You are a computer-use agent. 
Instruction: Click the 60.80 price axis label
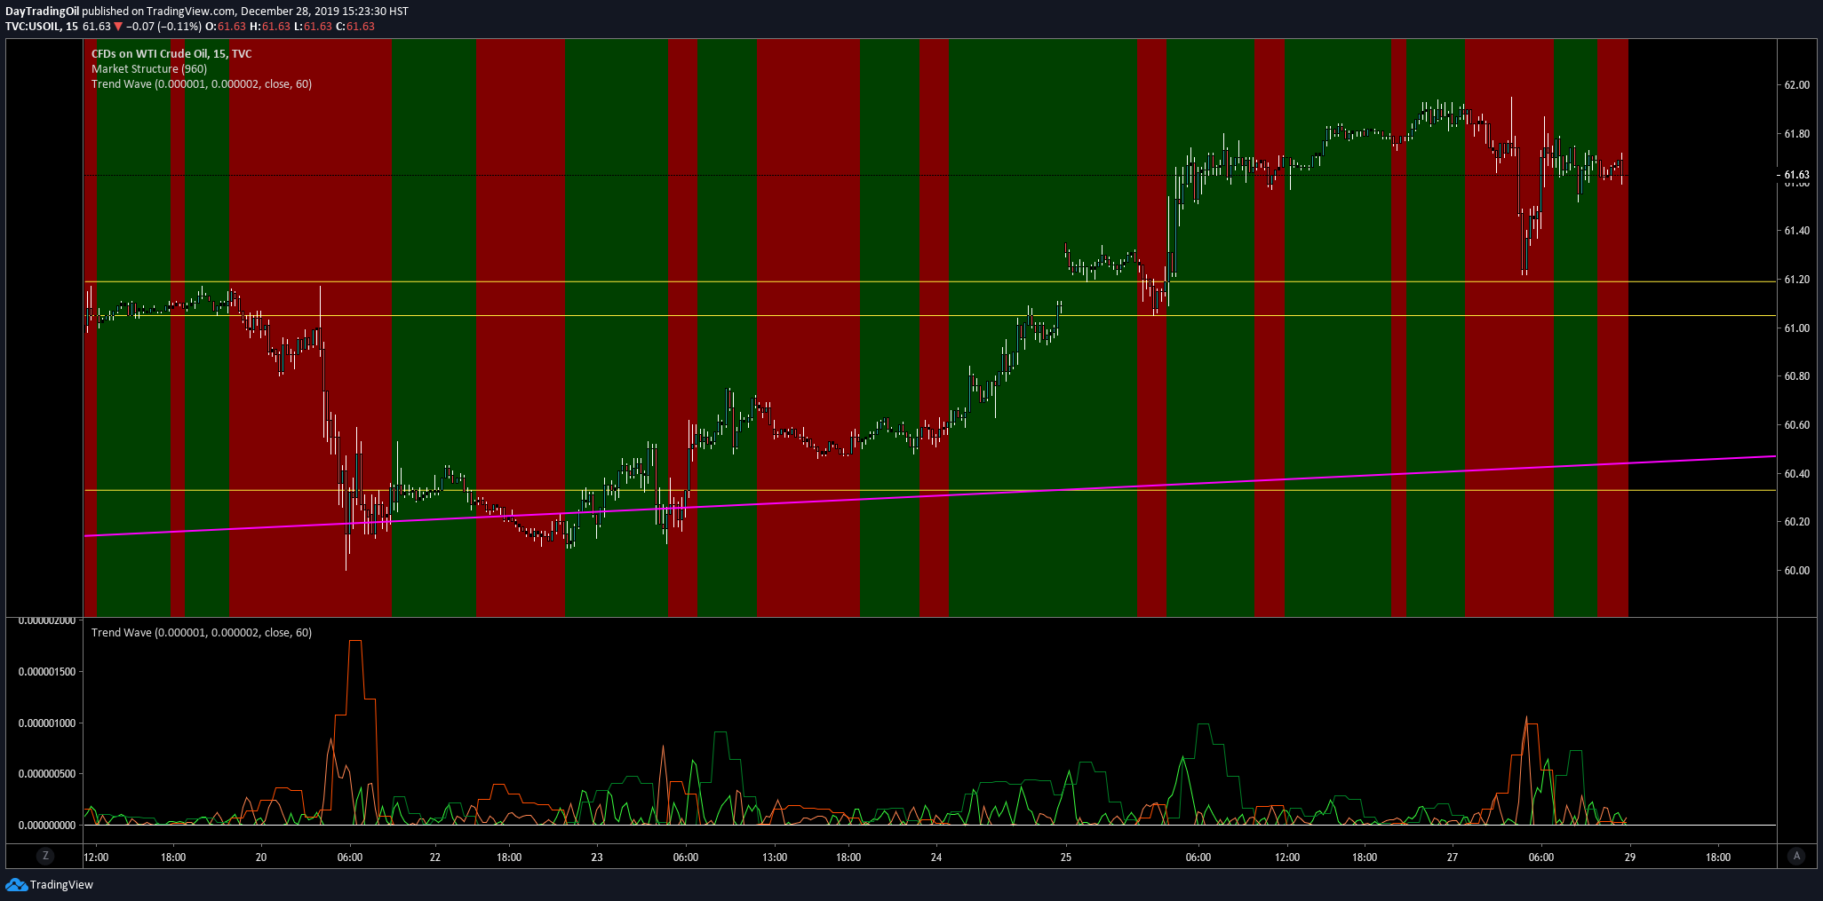click(x=1797, y=376)
